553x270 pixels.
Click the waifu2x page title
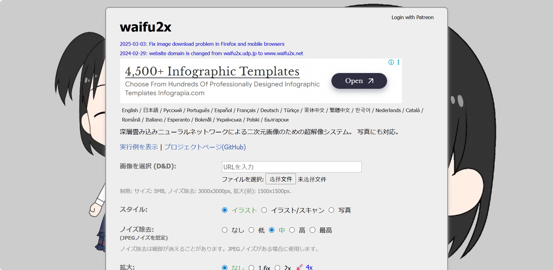click(x=146, y=27)
